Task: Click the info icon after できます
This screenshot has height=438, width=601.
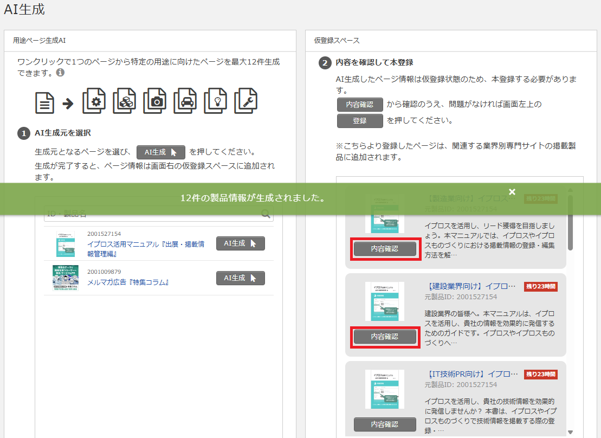Action: tap(60, 73)
